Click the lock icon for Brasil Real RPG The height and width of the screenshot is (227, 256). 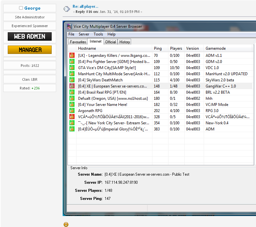click(x=72, y=92)
